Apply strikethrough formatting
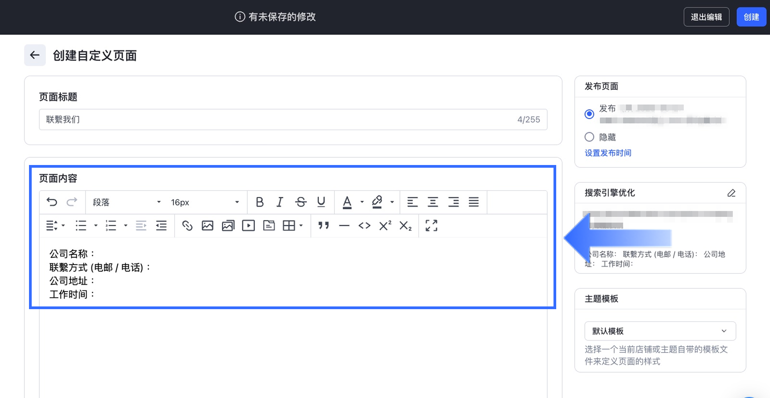 coord(301,202)
